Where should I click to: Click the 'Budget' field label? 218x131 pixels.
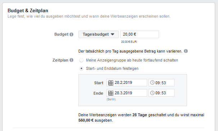(61, 34)
